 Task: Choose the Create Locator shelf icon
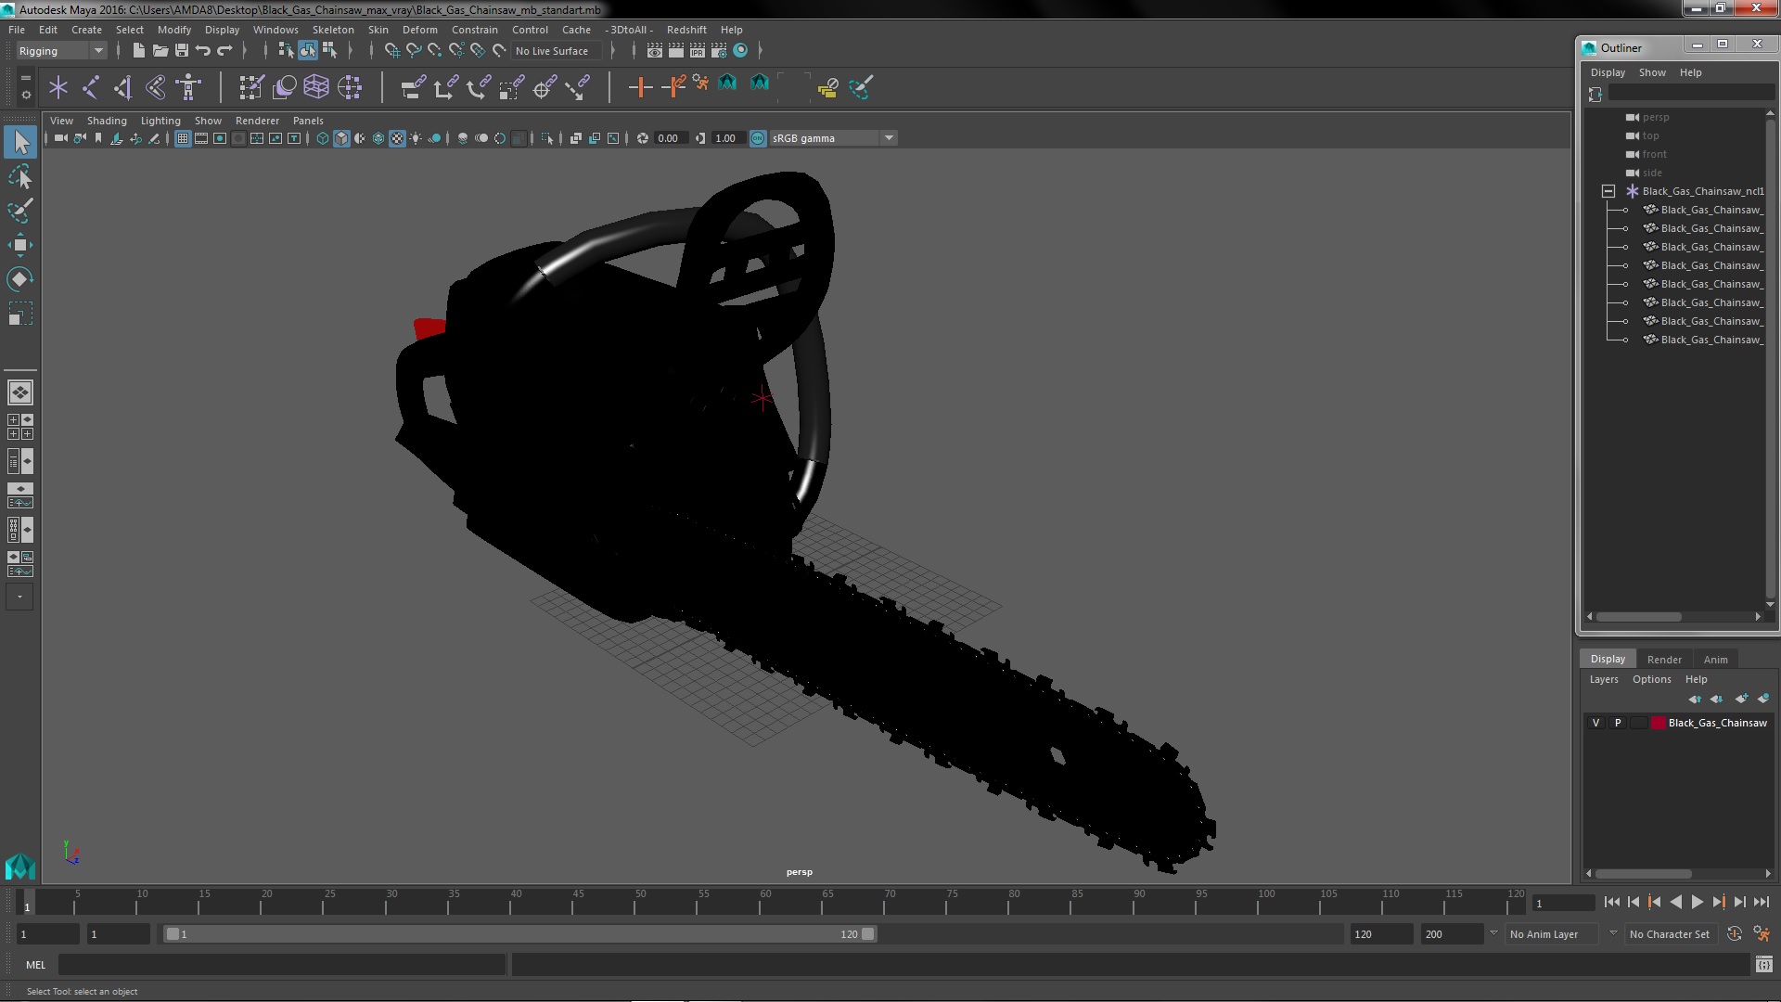click(58, 87)
